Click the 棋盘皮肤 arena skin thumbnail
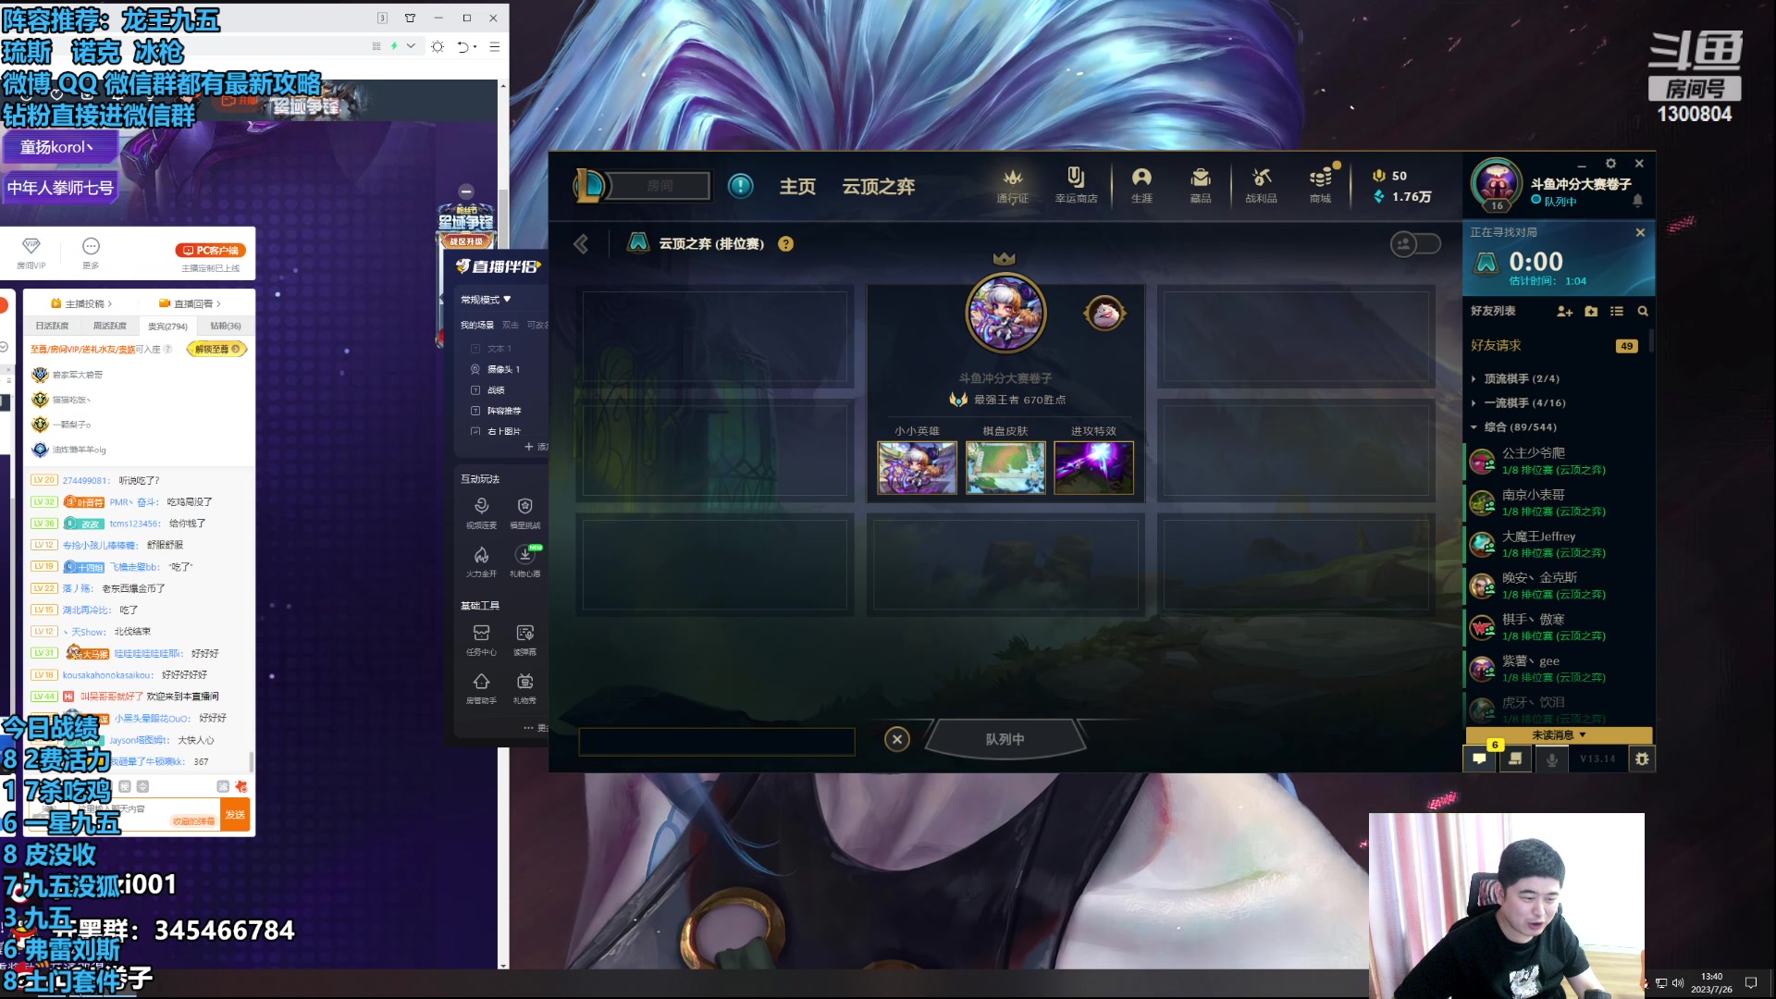The image size is (1776, 999). pos(1005,467)
